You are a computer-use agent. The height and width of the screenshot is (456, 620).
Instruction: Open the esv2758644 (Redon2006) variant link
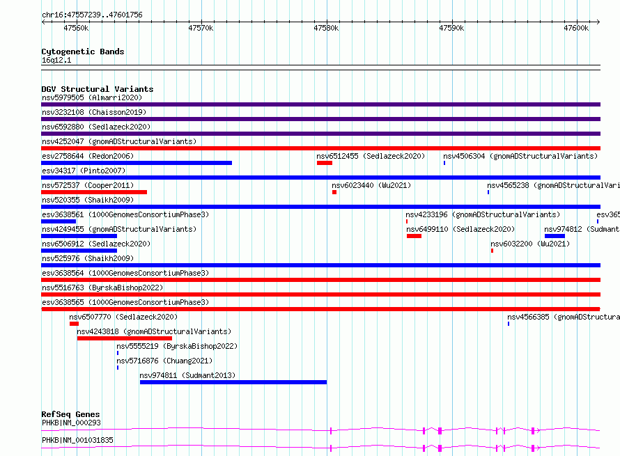coord(88,156)
